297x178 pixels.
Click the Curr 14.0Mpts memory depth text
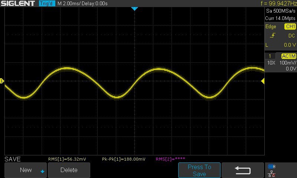tap(280, 18)
